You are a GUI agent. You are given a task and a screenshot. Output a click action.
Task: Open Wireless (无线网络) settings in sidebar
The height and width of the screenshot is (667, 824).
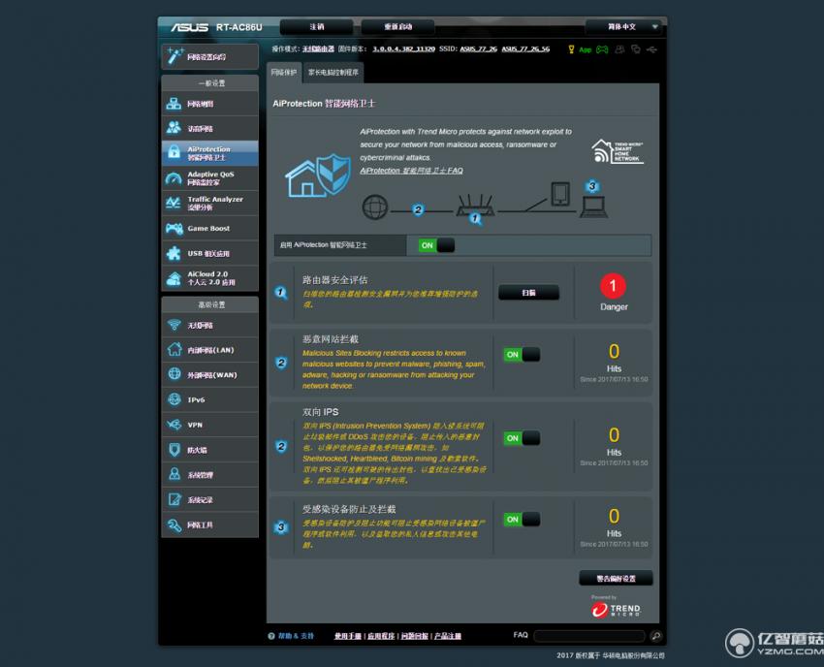(x=209, y=325)
